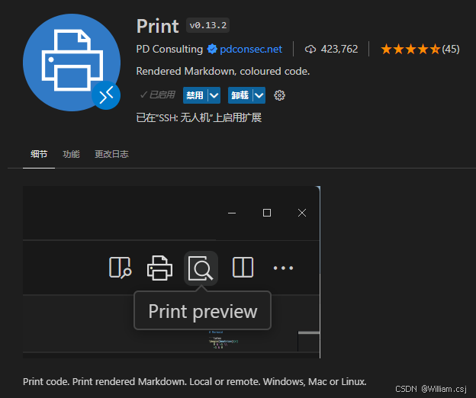The width and height of the screenshot is (476, 398).
Task: Click the verified publisher badge icon
Action: pyautogui.click(x=212, y=49)
